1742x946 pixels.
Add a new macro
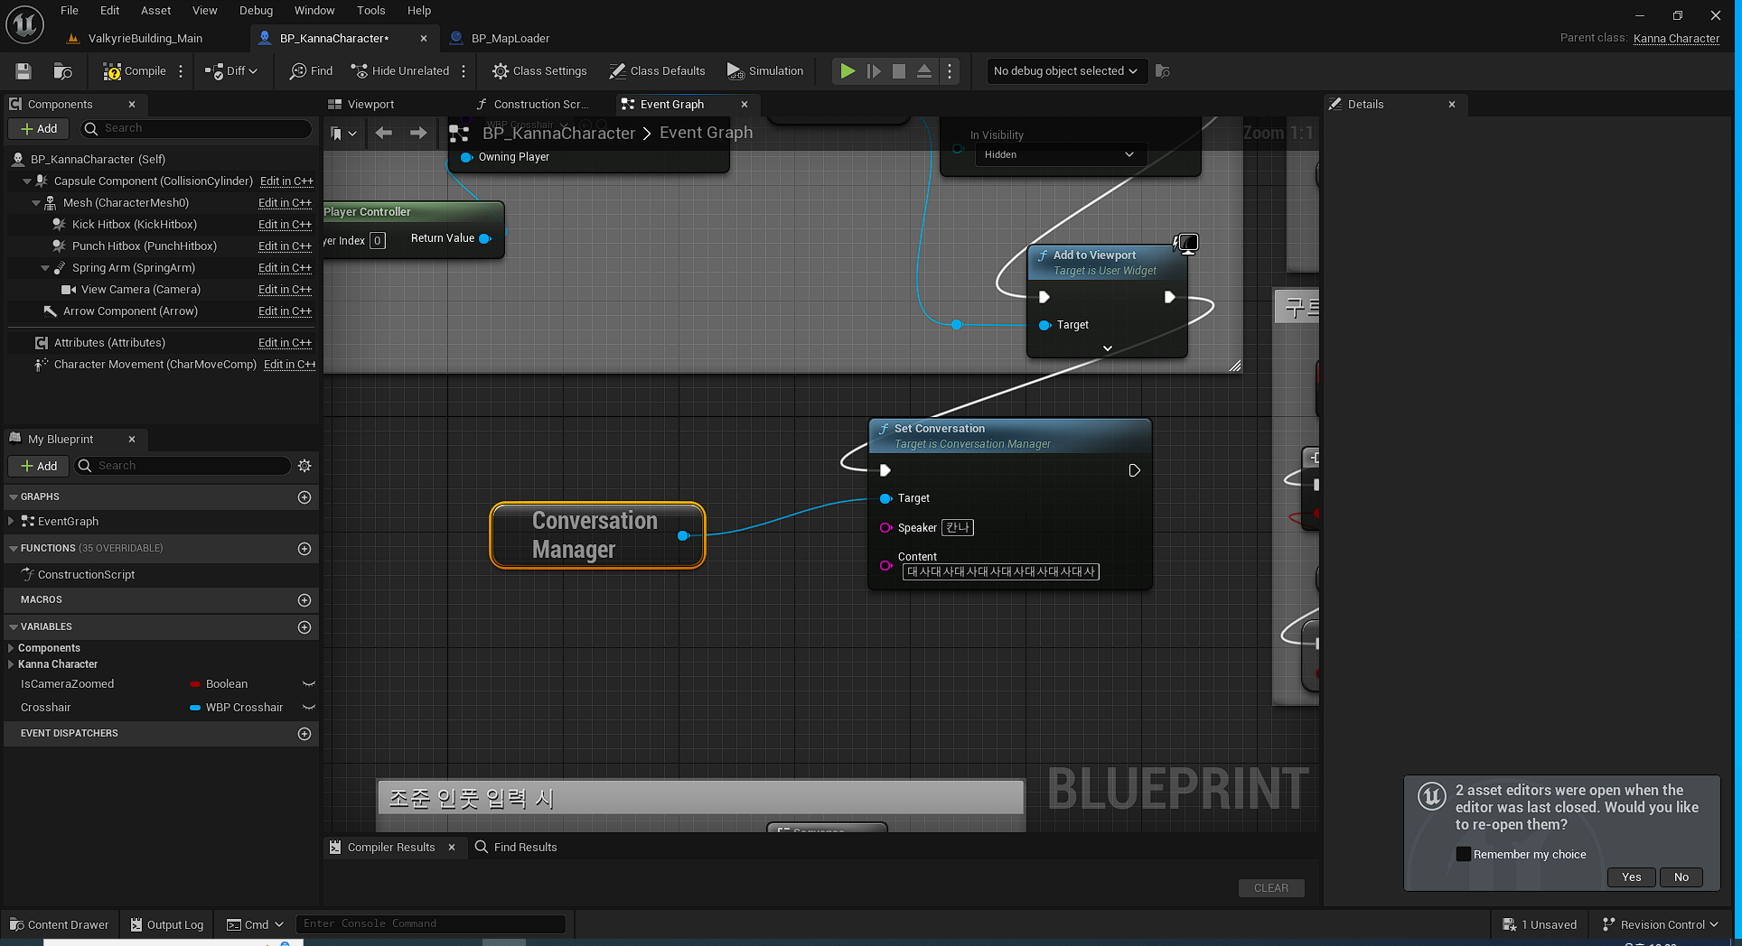pyautogui.click(x=304, y=600)
